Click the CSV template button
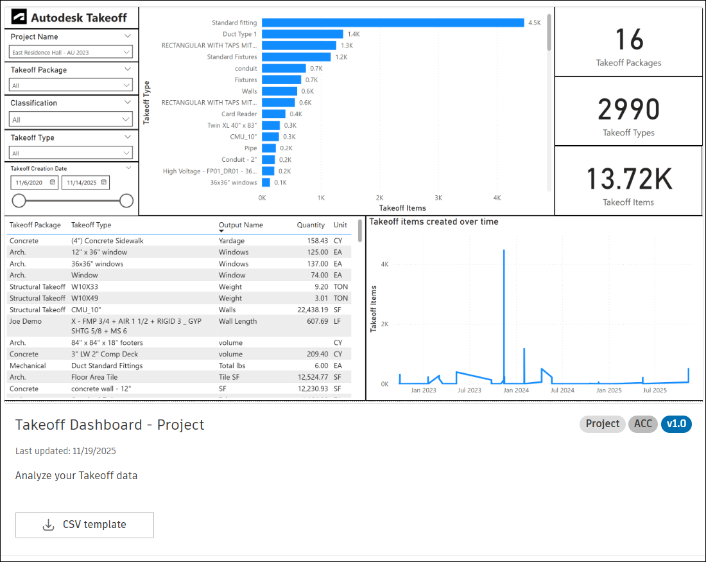Viewport: 706px width, 562px height. tap(85, 525)
